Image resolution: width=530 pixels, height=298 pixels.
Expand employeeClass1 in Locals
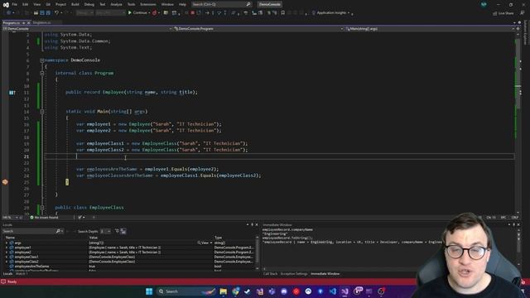(x=7, y=257)
